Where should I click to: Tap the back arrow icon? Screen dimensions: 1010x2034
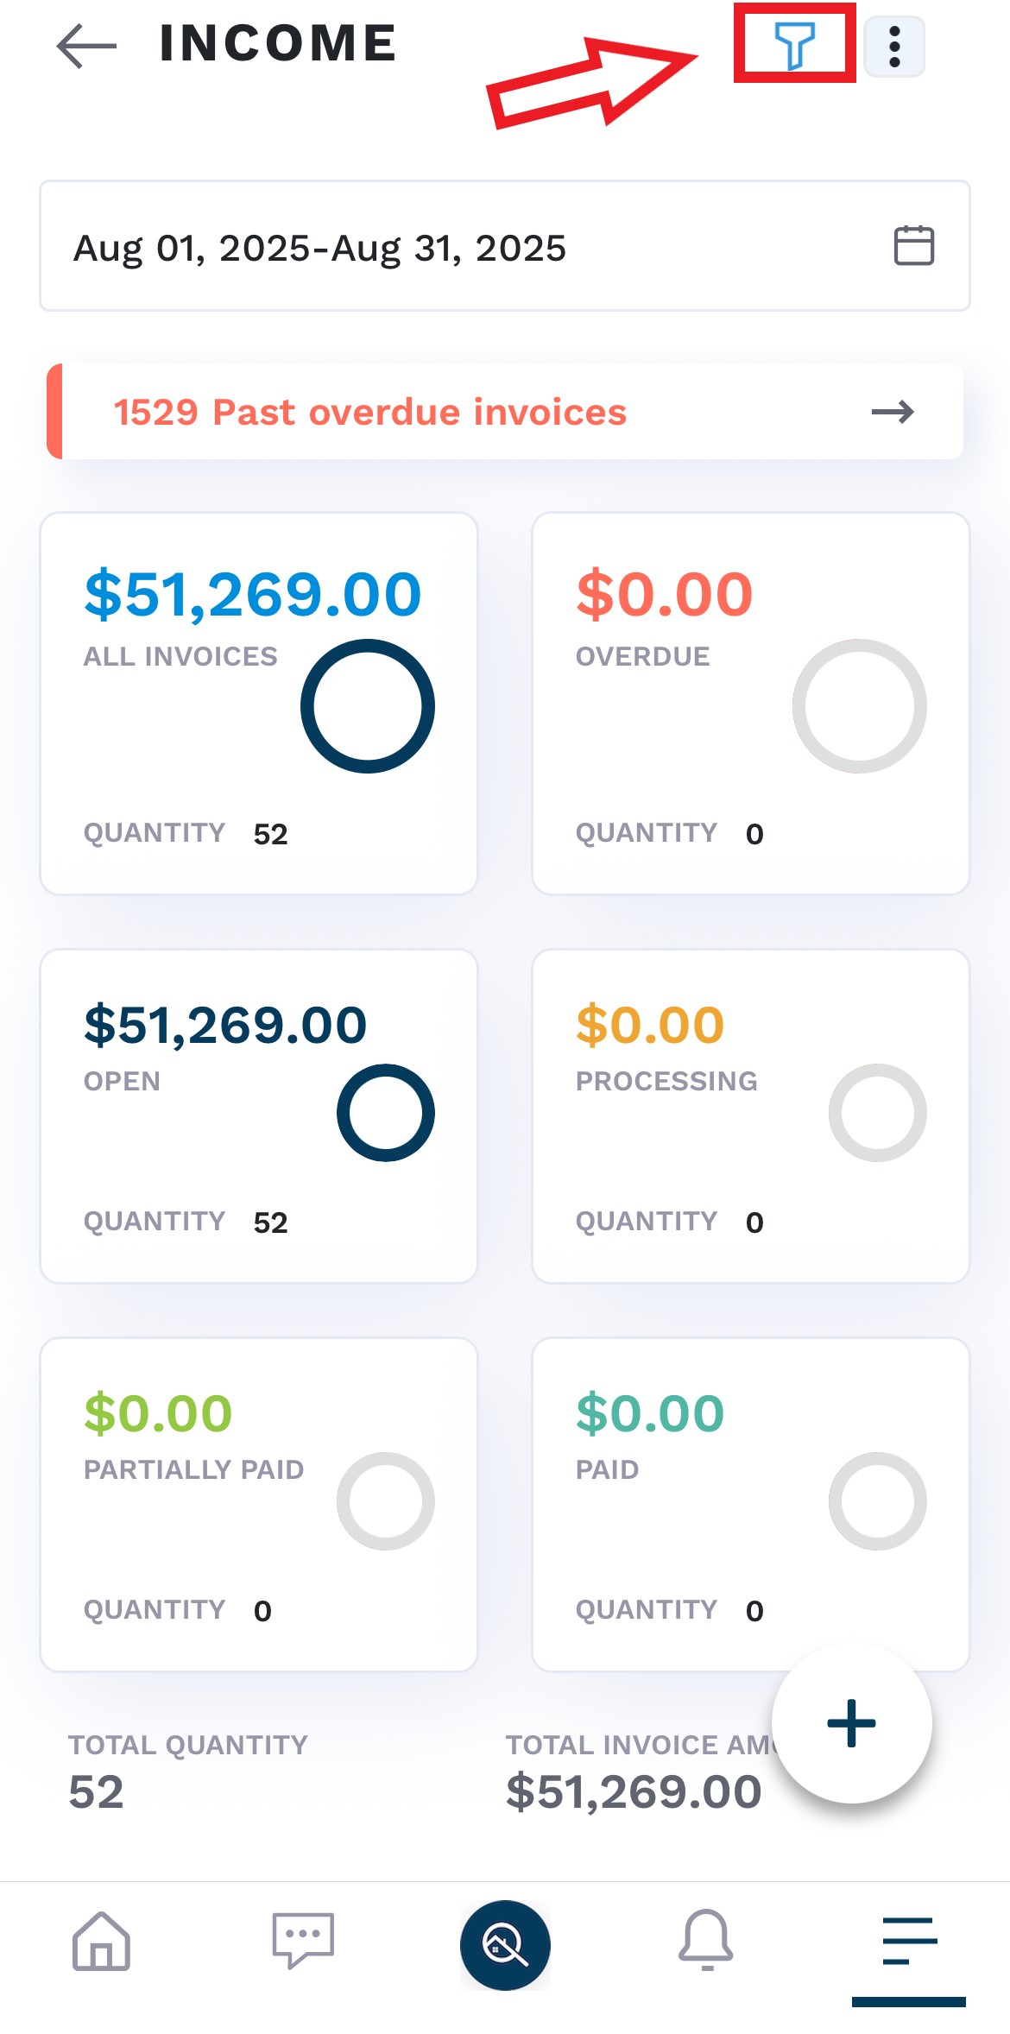pyautogui.click(x=86, y=45)
